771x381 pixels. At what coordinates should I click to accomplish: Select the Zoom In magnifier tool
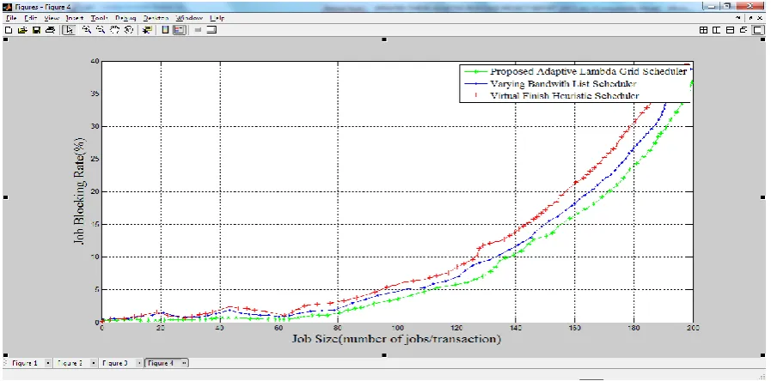[86, 30]
